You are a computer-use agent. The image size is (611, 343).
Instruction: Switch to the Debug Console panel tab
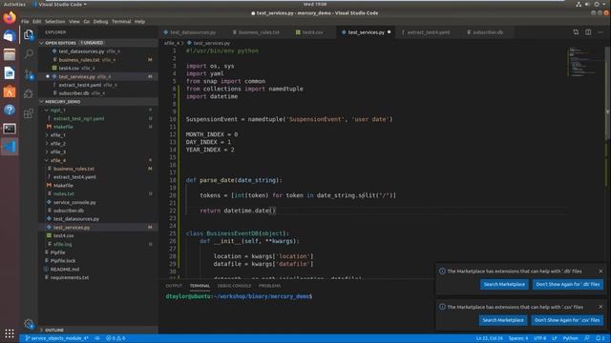[234, 286]
